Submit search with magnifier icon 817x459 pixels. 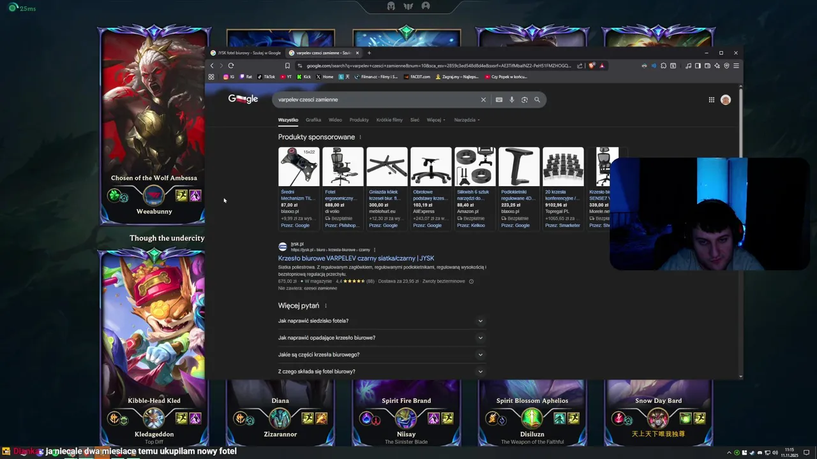pos(537,99)
